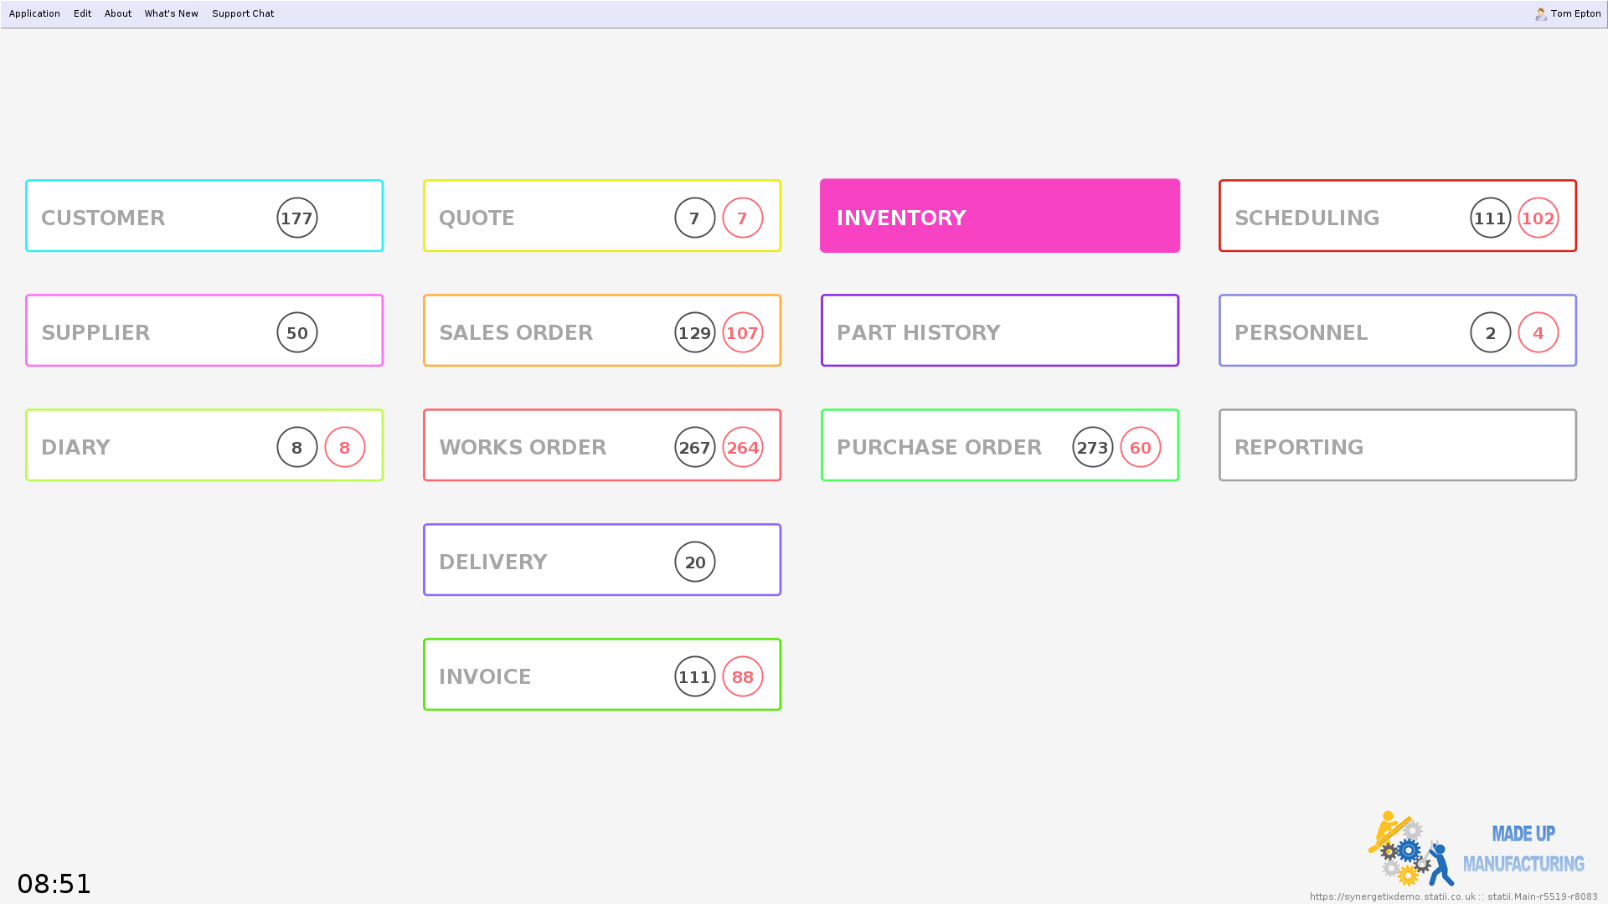The width and height of the screenshot is (1608, 904).
Task: Open the Application menu
Action: tap(34, 13)
